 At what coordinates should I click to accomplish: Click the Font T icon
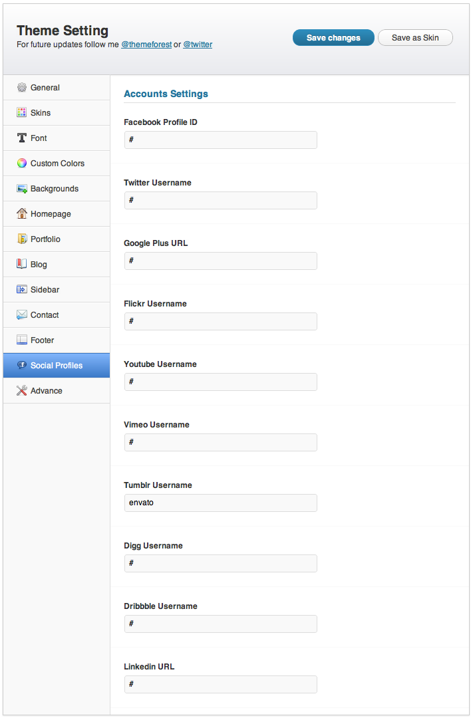(x=21, y=138)
